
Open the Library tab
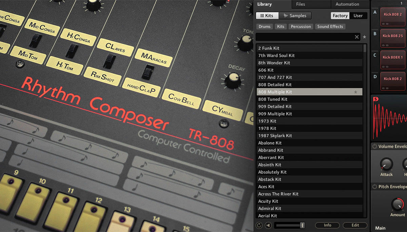click(273, 4)
